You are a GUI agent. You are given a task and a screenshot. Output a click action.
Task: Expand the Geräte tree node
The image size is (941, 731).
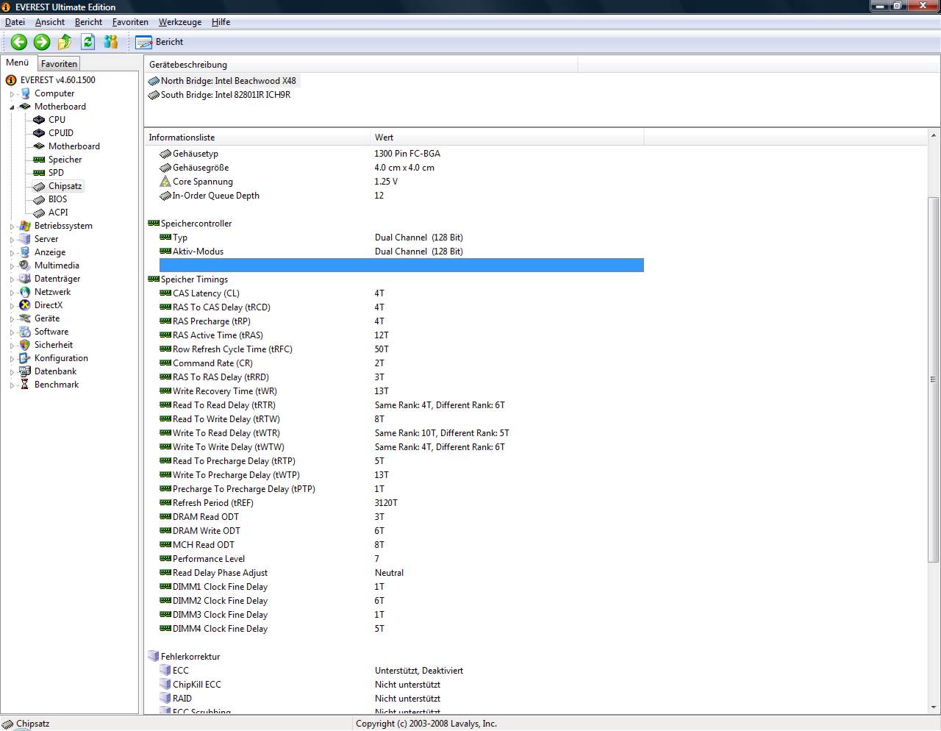(12, 319)
